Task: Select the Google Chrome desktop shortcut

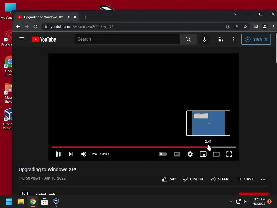Action: [x=8, y=66]
